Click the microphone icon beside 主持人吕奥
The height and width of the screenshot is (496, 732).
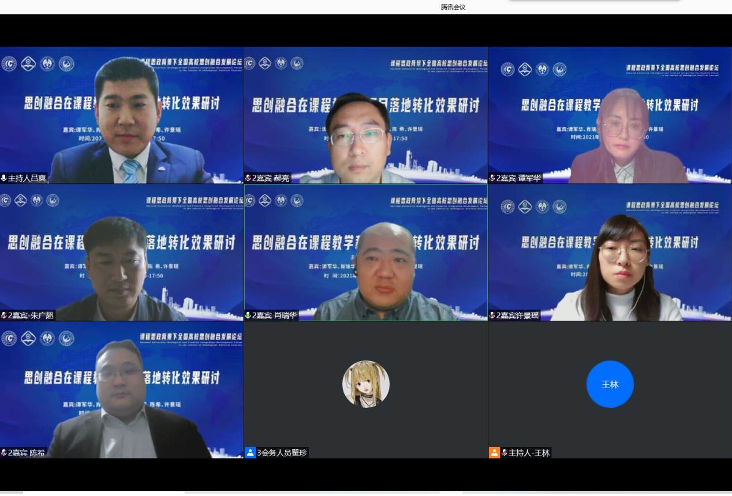pyautogui.click(x=3, y=178)
